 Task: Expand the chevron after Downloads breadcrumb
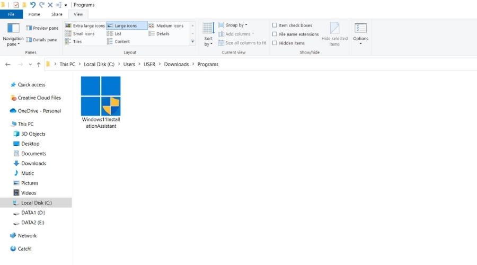pos(193,64)
